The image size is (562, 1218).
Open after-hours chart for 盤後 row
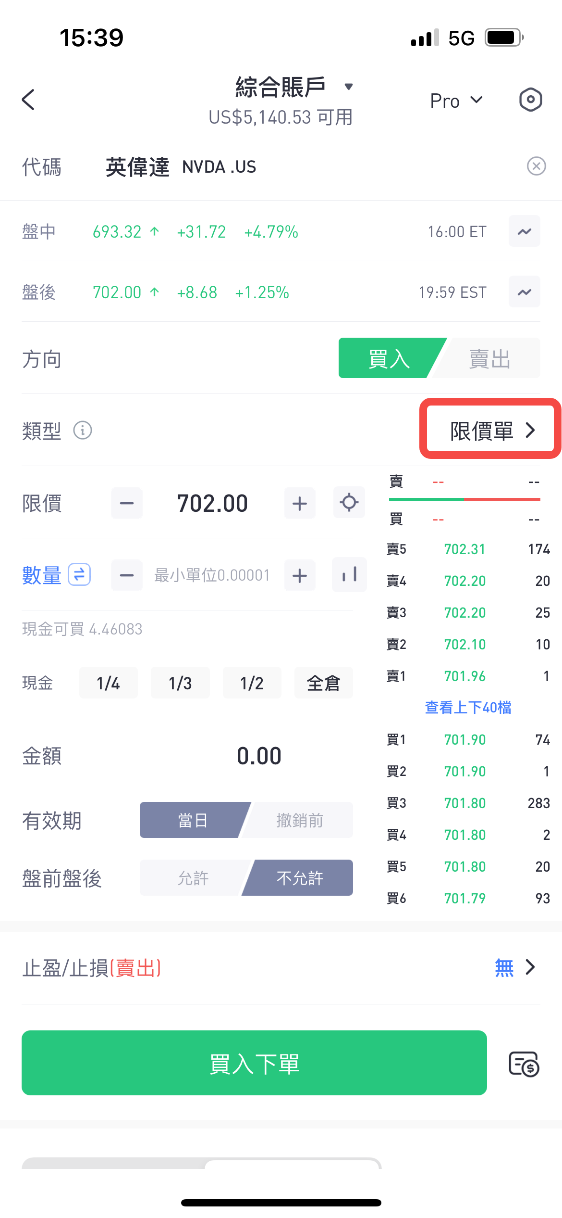525,292
